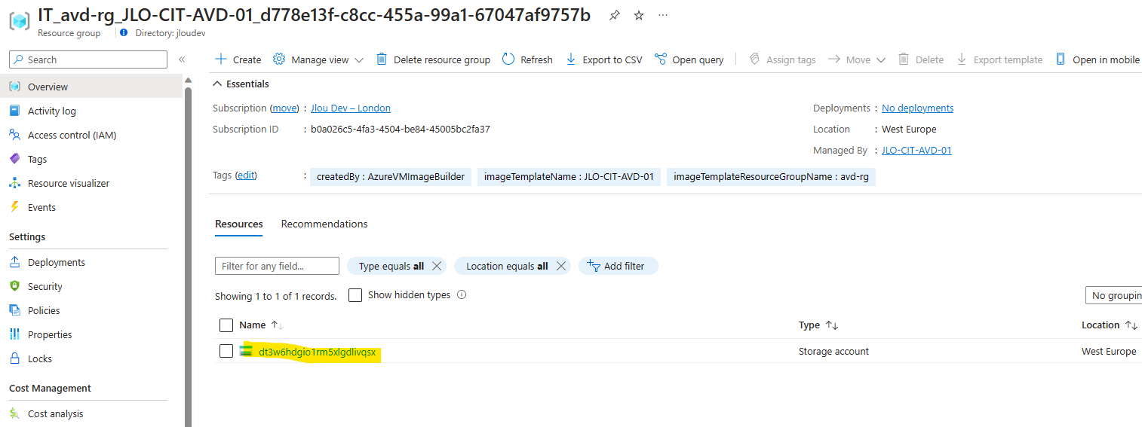
Task: Show info tooltip for hidden types
Action: [x=462, y=294]
